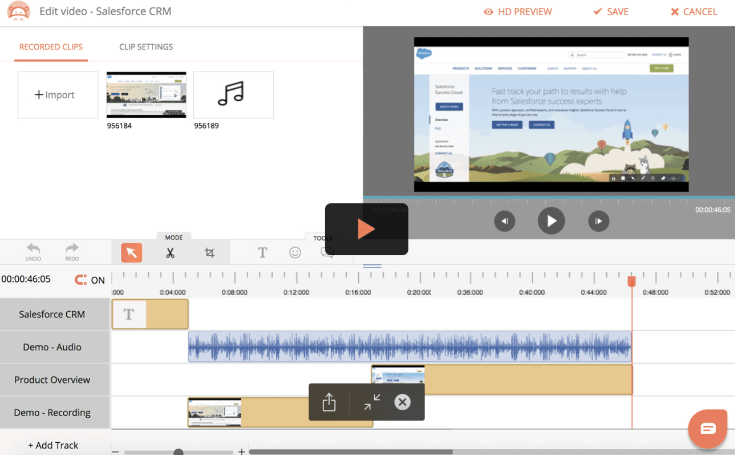Select the arrow/pointer mode tool

pos(131,252)
